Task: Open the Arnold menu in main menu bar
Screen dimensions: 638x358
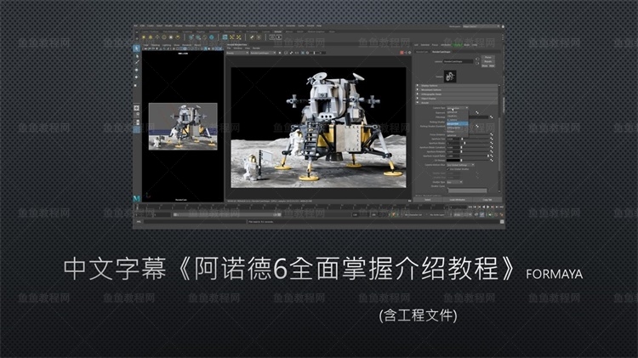Action: [310, 26]
